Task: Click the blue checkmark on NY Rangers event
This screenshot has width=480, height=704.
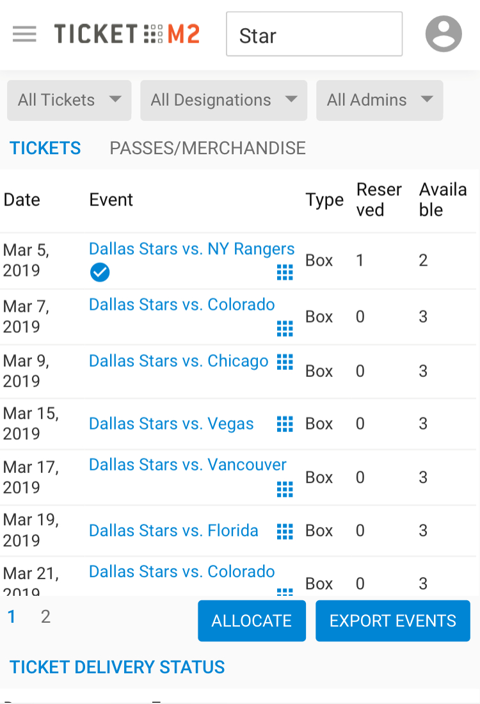Action: [x=100, y=273]
